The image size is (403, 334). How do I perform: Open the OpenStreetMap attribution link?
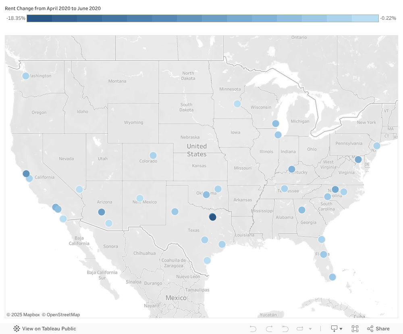coord(61,315)
